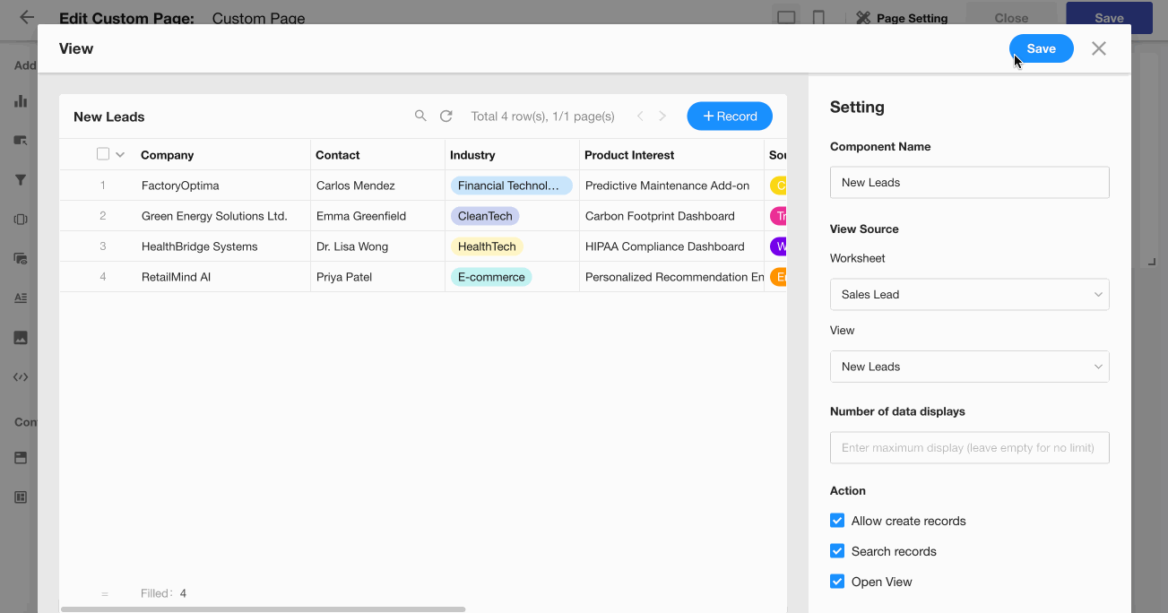Click the filter funnel icon in left sidebar
Viewport: 1168px width, 613px height.
click(x=21, y=180)
